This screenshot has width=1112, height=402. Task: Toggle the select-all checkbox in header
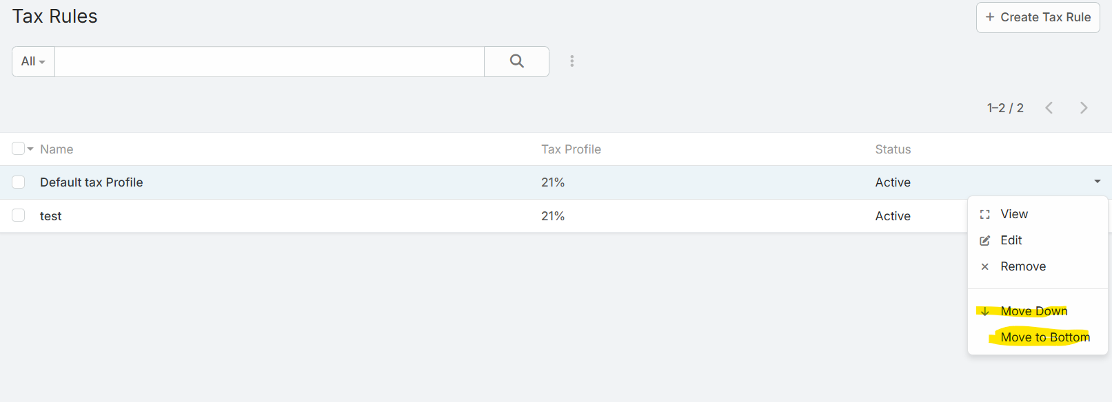18,149
